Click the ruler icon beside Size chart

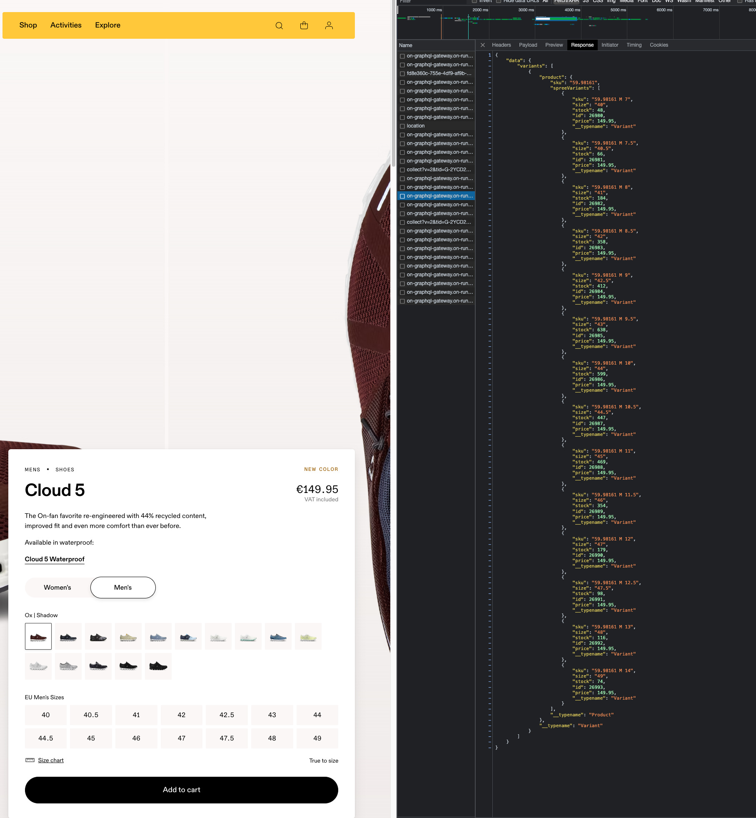(x=30, y=760)
